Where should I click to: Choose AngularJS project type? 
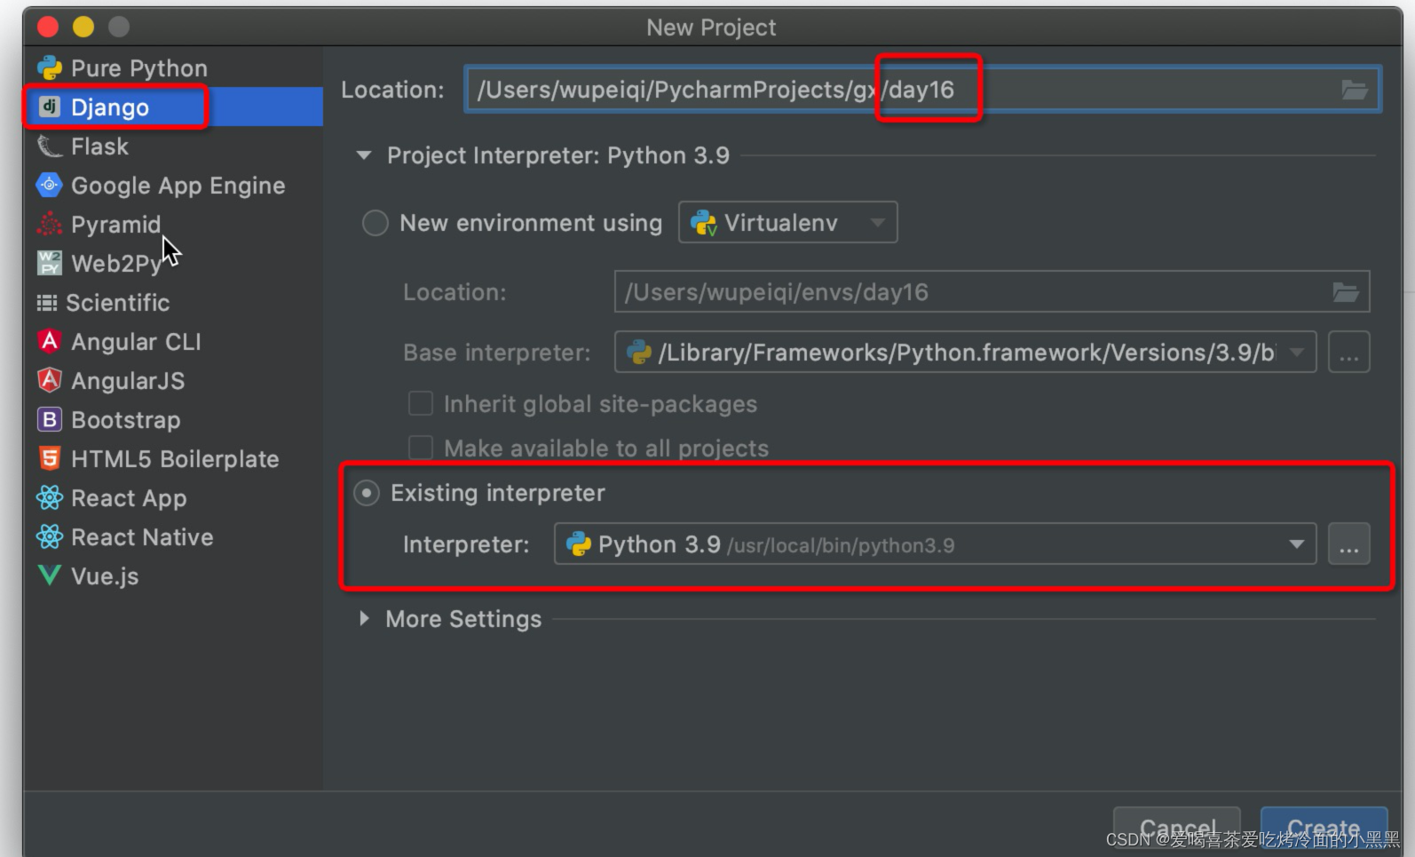(128, 381)
